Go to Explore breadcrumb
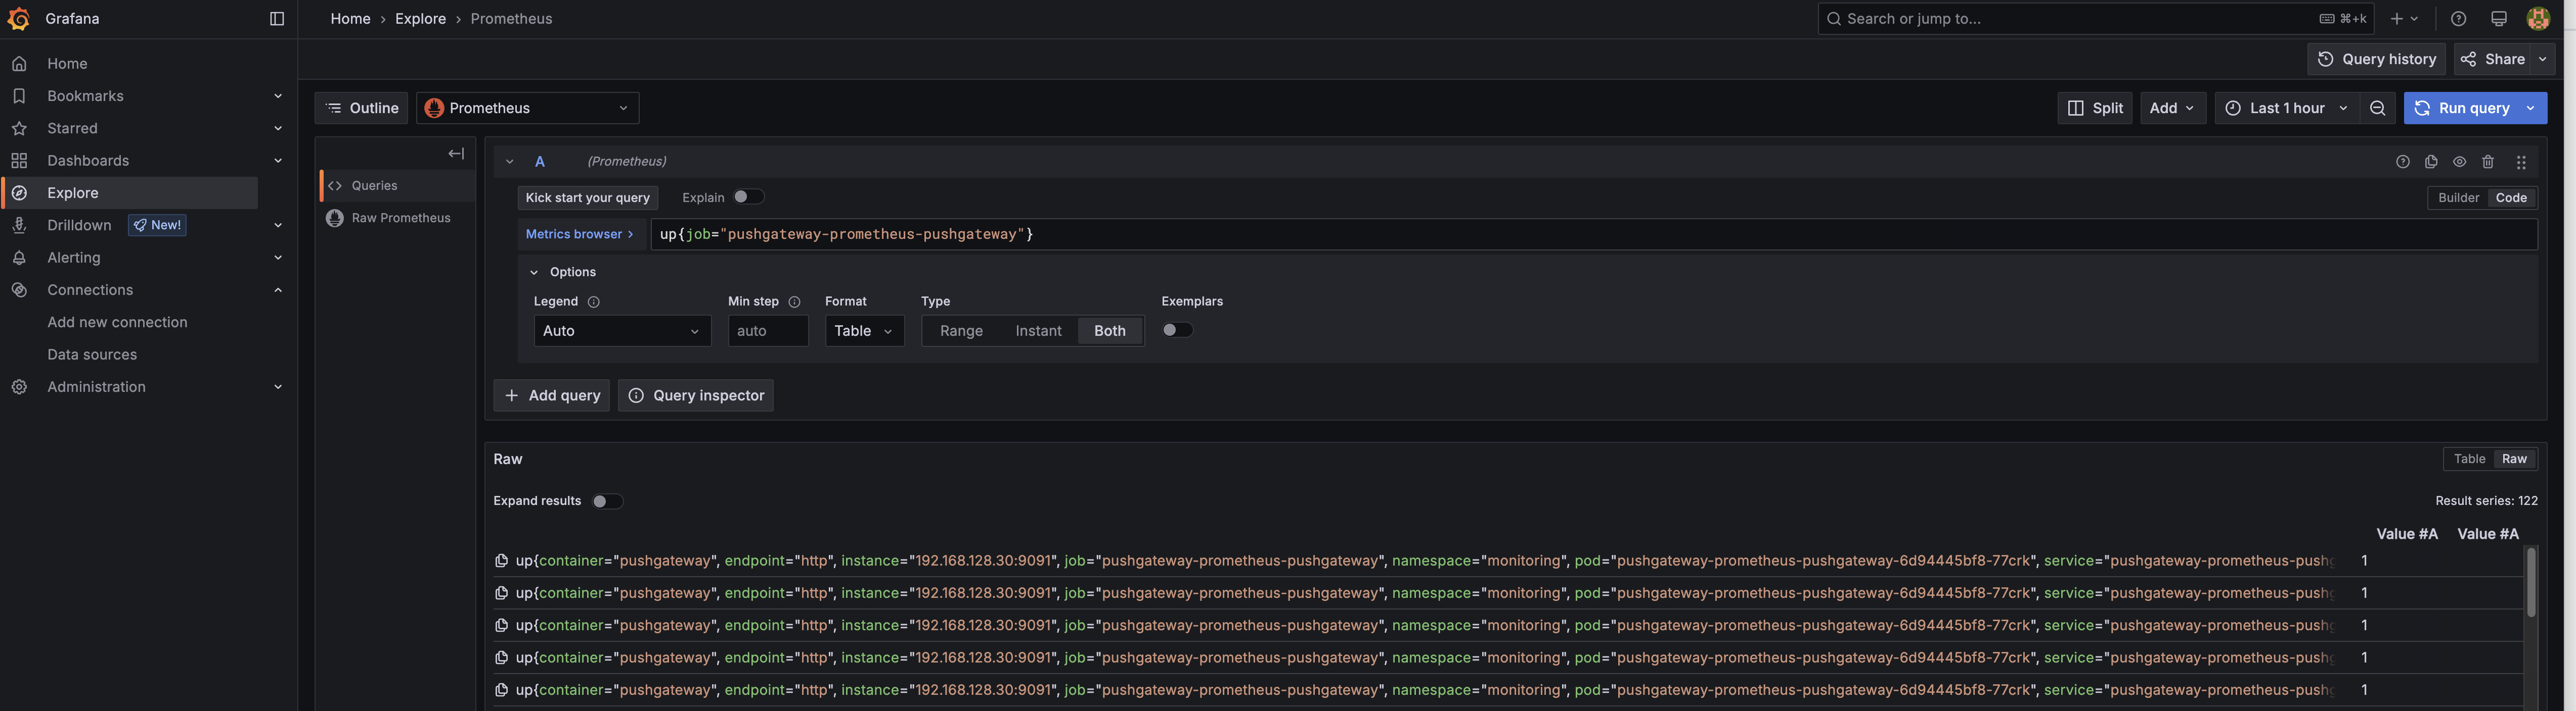Viewport: 2576px width, 711px height. (420, 19)
